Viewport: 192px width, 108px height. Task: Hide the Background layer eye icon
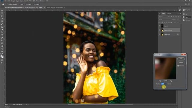pos(159,34)
